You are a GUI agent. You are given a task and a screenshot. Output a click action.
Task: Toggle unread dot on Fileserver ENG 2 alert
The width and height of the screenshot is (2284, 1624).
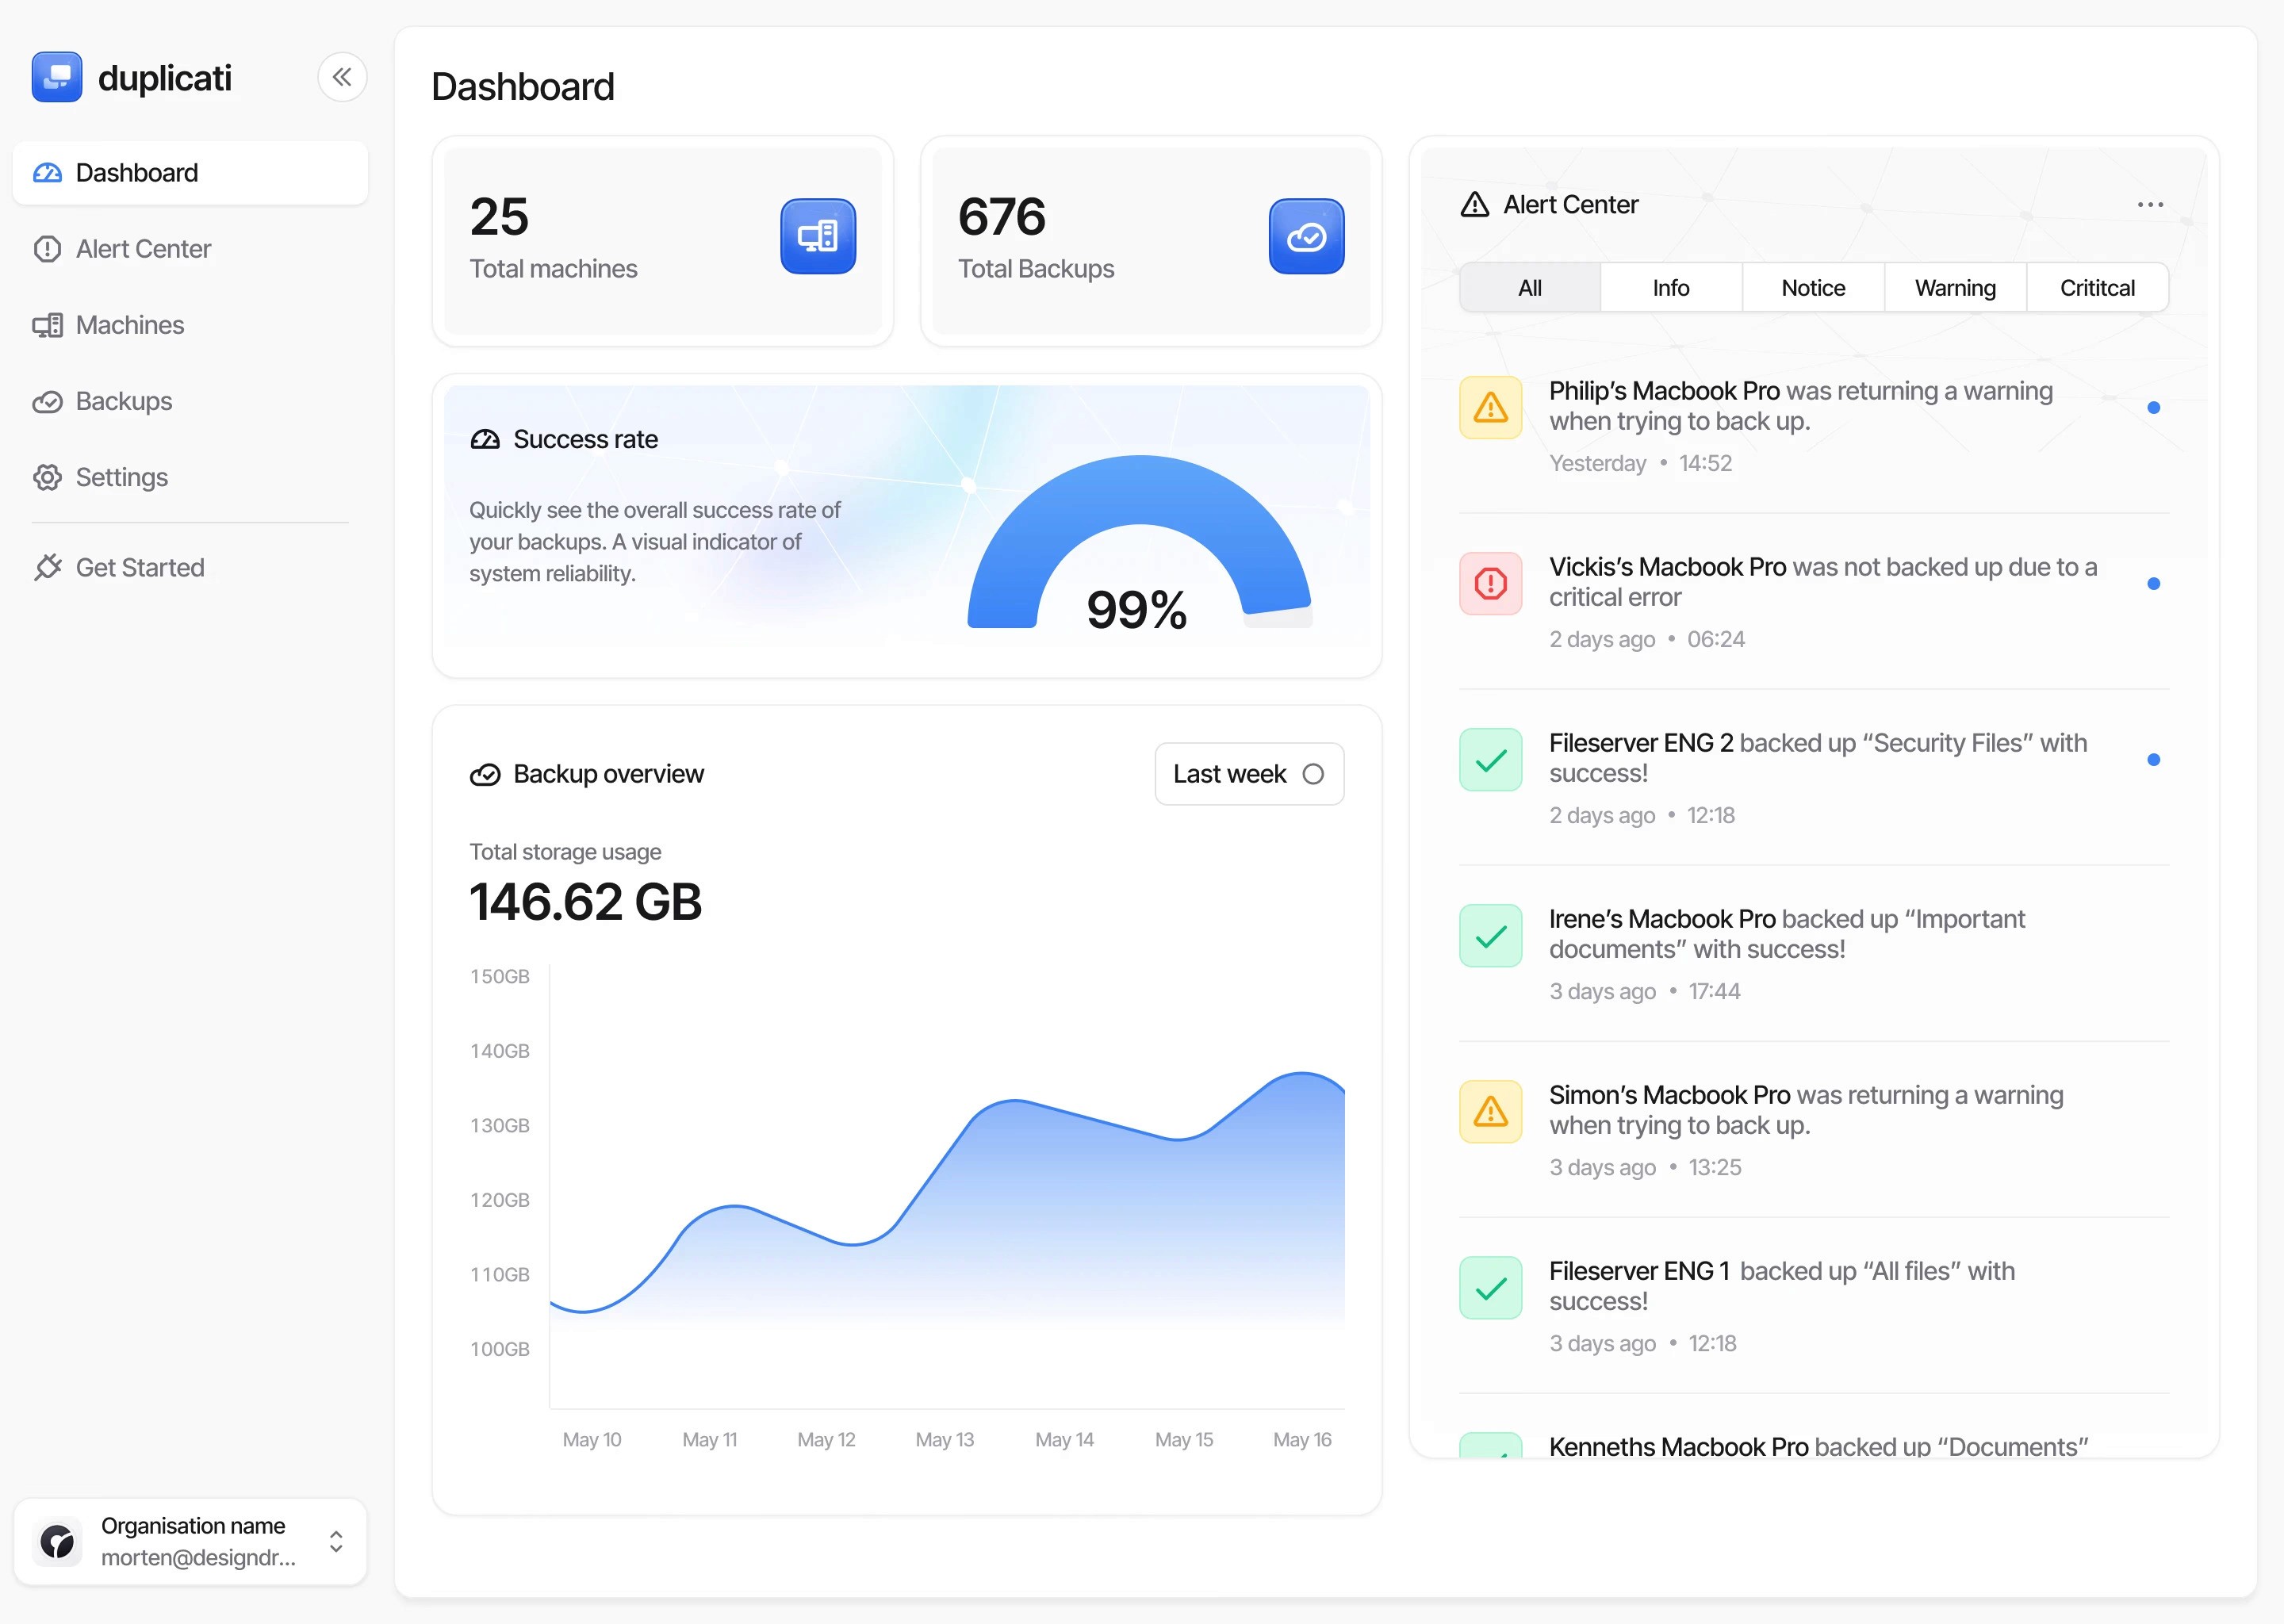2153,760
